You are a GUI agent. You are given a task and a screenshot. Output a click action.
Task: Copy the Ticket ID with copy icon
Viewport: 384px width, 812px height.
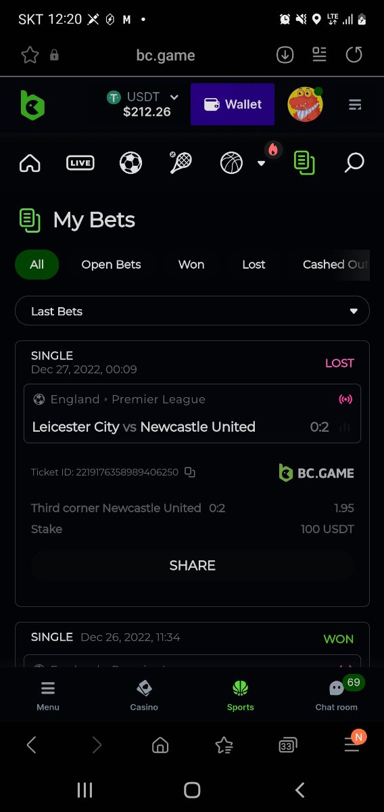tap(190, 472)
